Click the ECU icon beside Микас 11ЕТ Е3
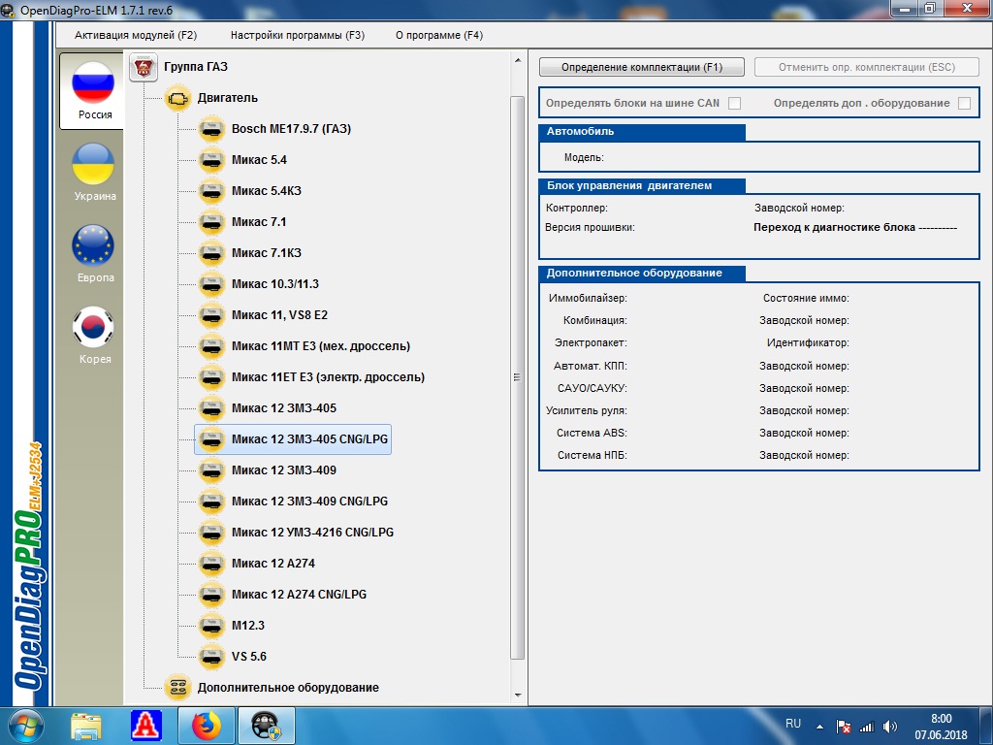Viewport: 993px width, 745px height. (x=211, y=377)
